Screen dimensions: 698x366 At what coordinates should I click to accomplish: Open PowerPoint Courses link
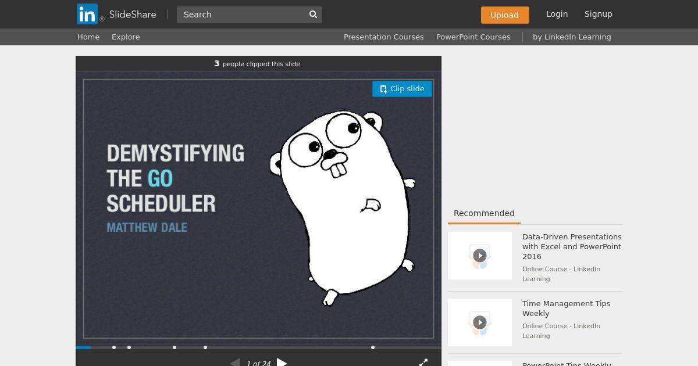[x=473, y=37]
